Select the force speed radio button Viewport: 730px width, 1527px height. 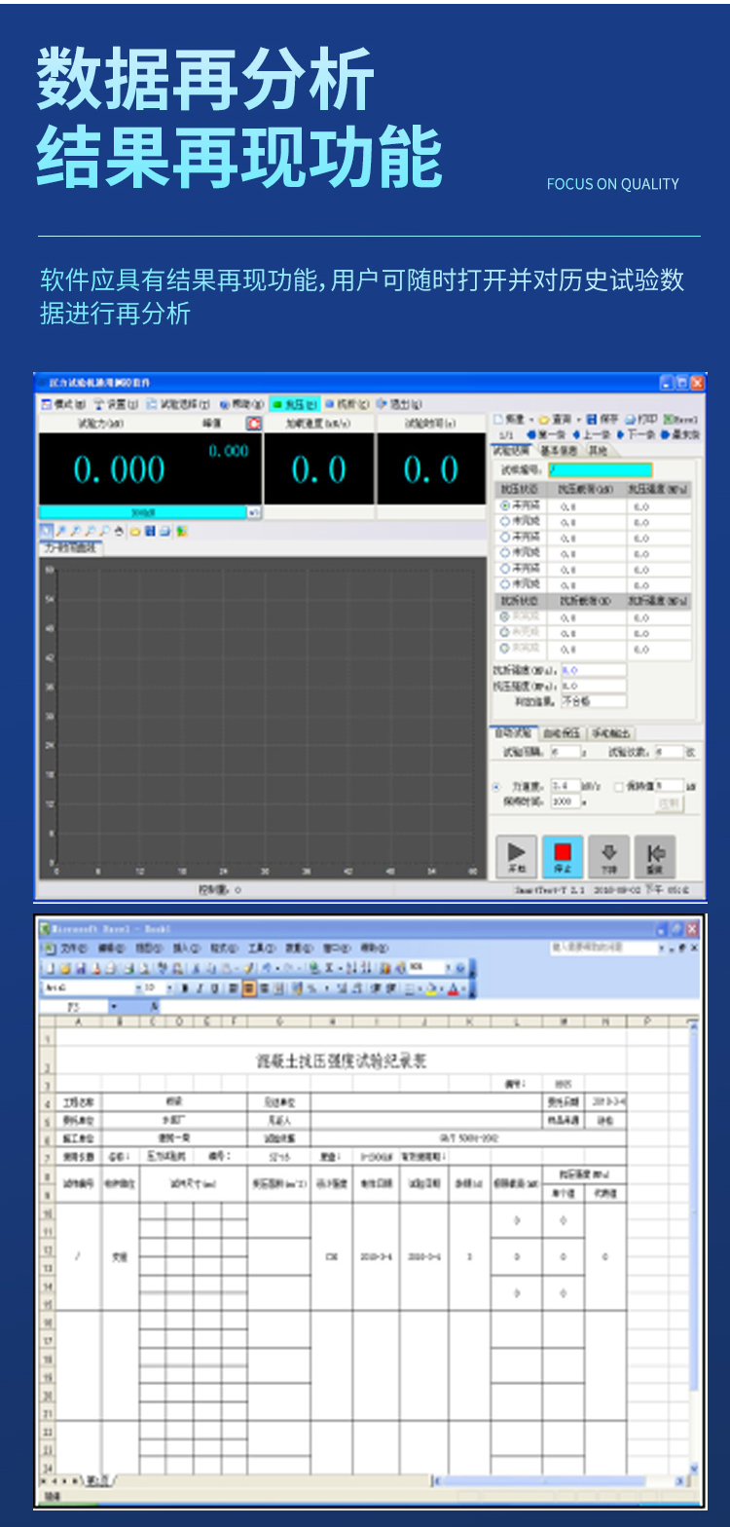coord(496,786)
